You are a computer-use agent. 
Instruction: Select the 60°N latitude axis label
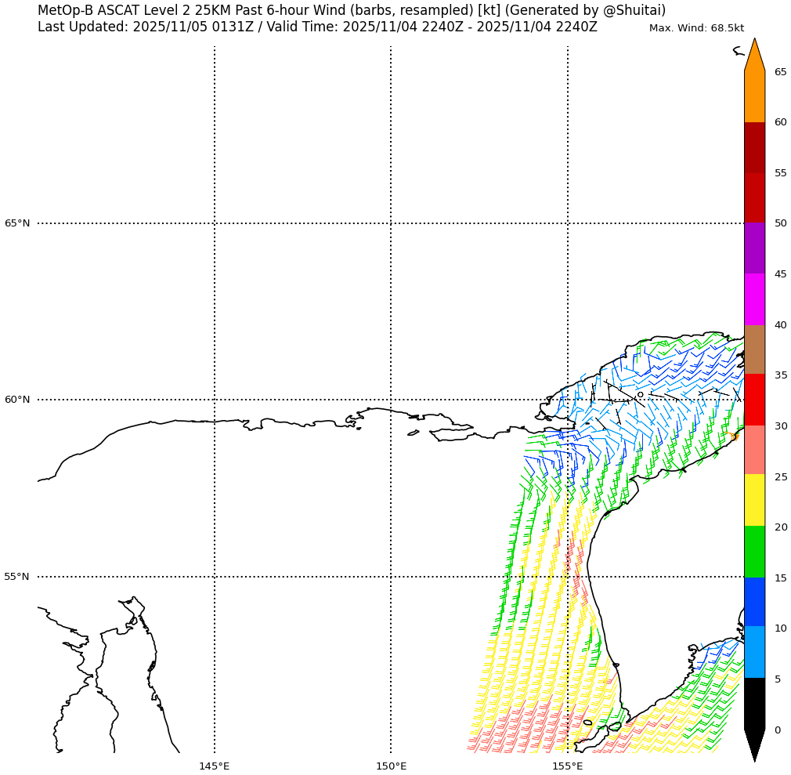17,400
